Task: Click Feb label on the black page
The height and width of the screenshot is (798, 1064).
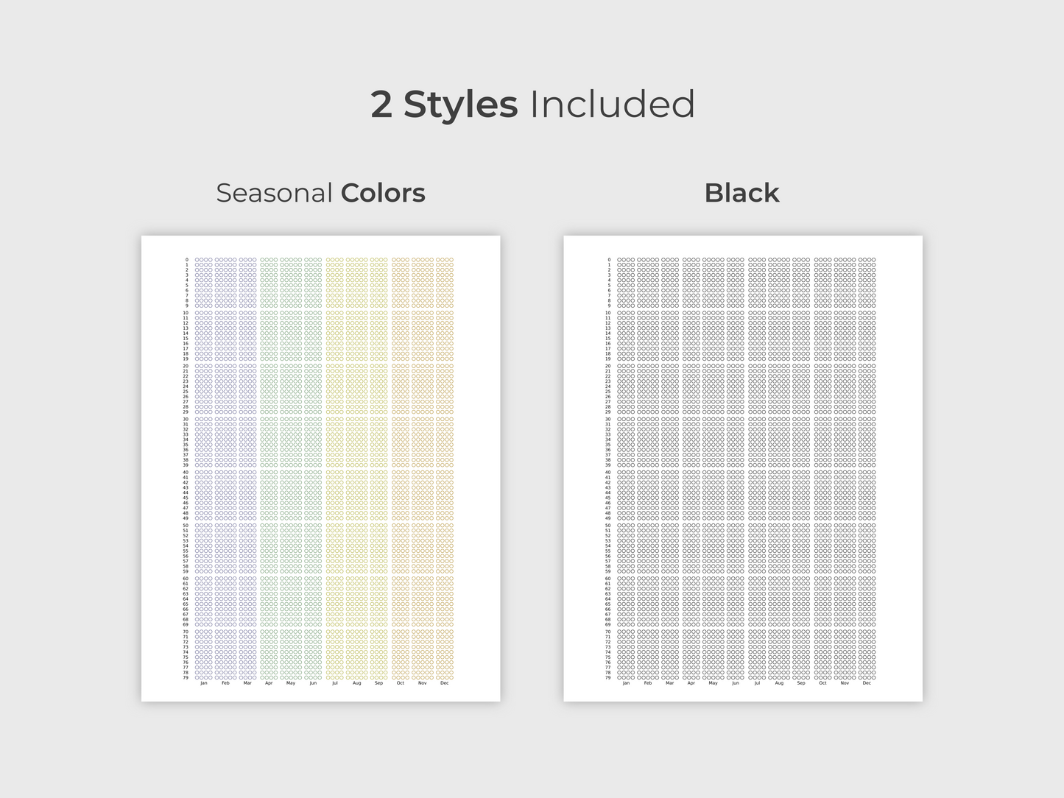Action: [647, 683]
